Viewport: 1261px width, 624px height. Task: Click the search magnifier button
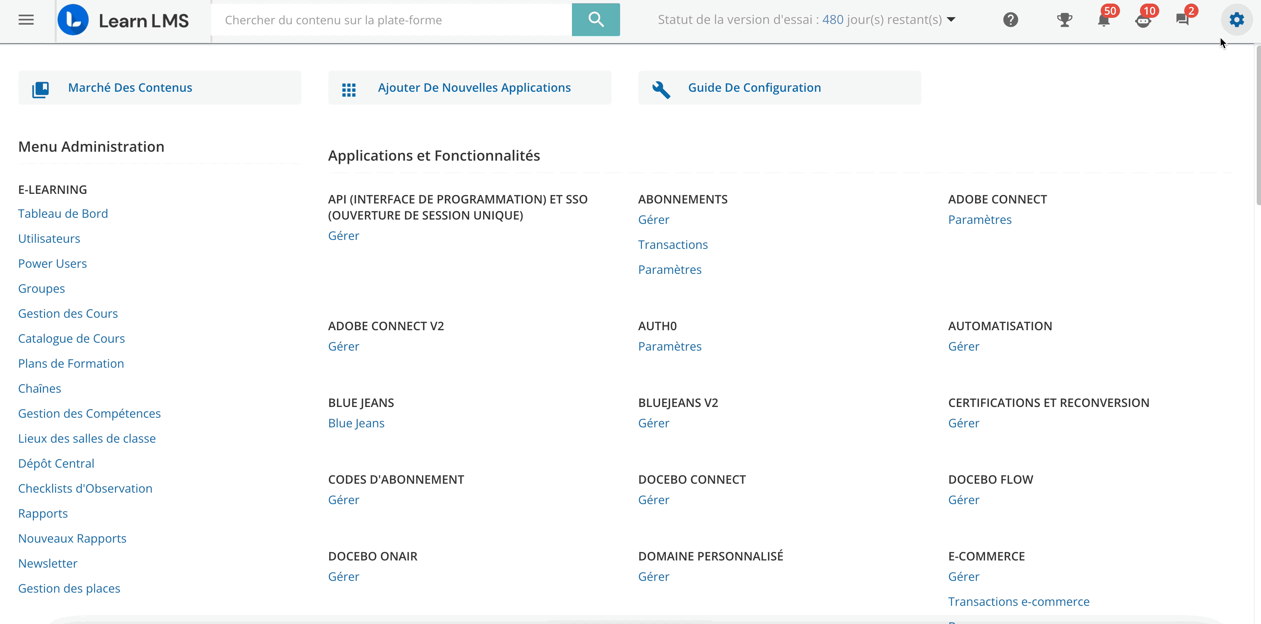click(595, 20)
